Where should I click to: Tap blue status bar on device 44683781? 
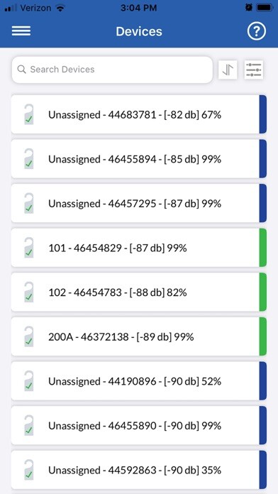click(x=263, y=114)
